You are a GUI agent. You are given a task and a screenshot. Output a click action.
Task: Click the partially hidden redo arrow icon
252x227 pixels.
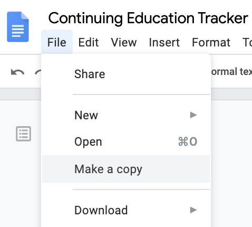38,72
